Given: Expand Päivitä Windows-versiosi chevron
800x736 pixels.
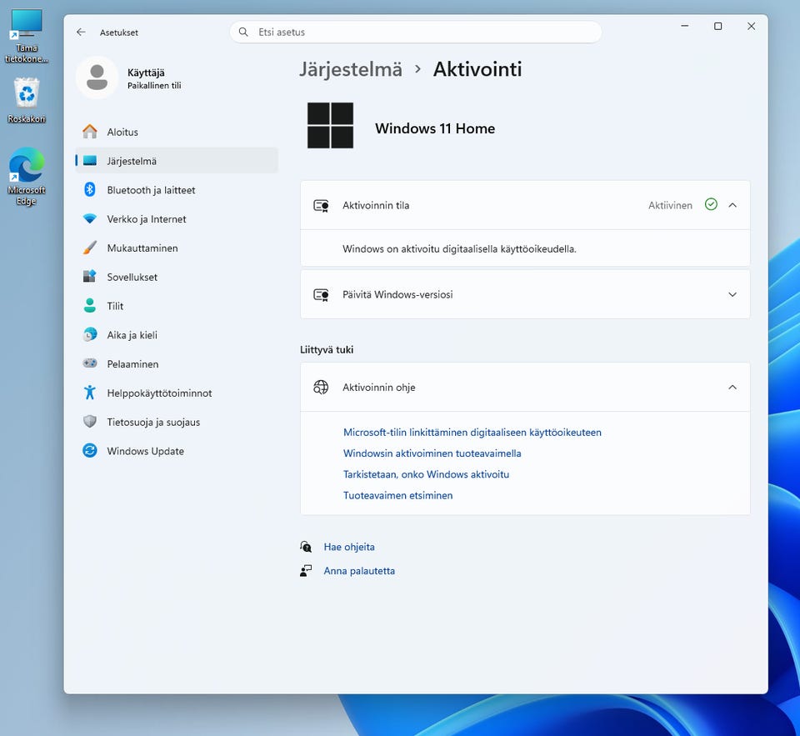Looking at the screenshot, I should (x=732, y=294).
